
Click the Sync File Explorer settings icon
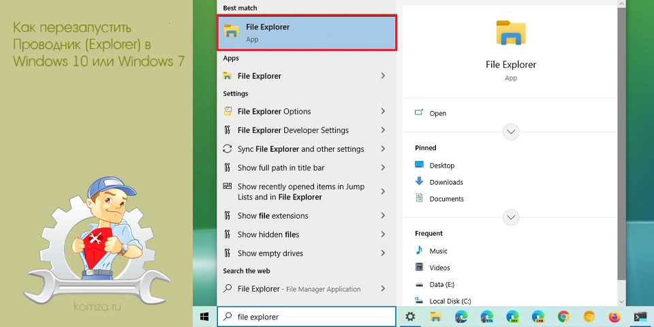(x=228, y=149)
